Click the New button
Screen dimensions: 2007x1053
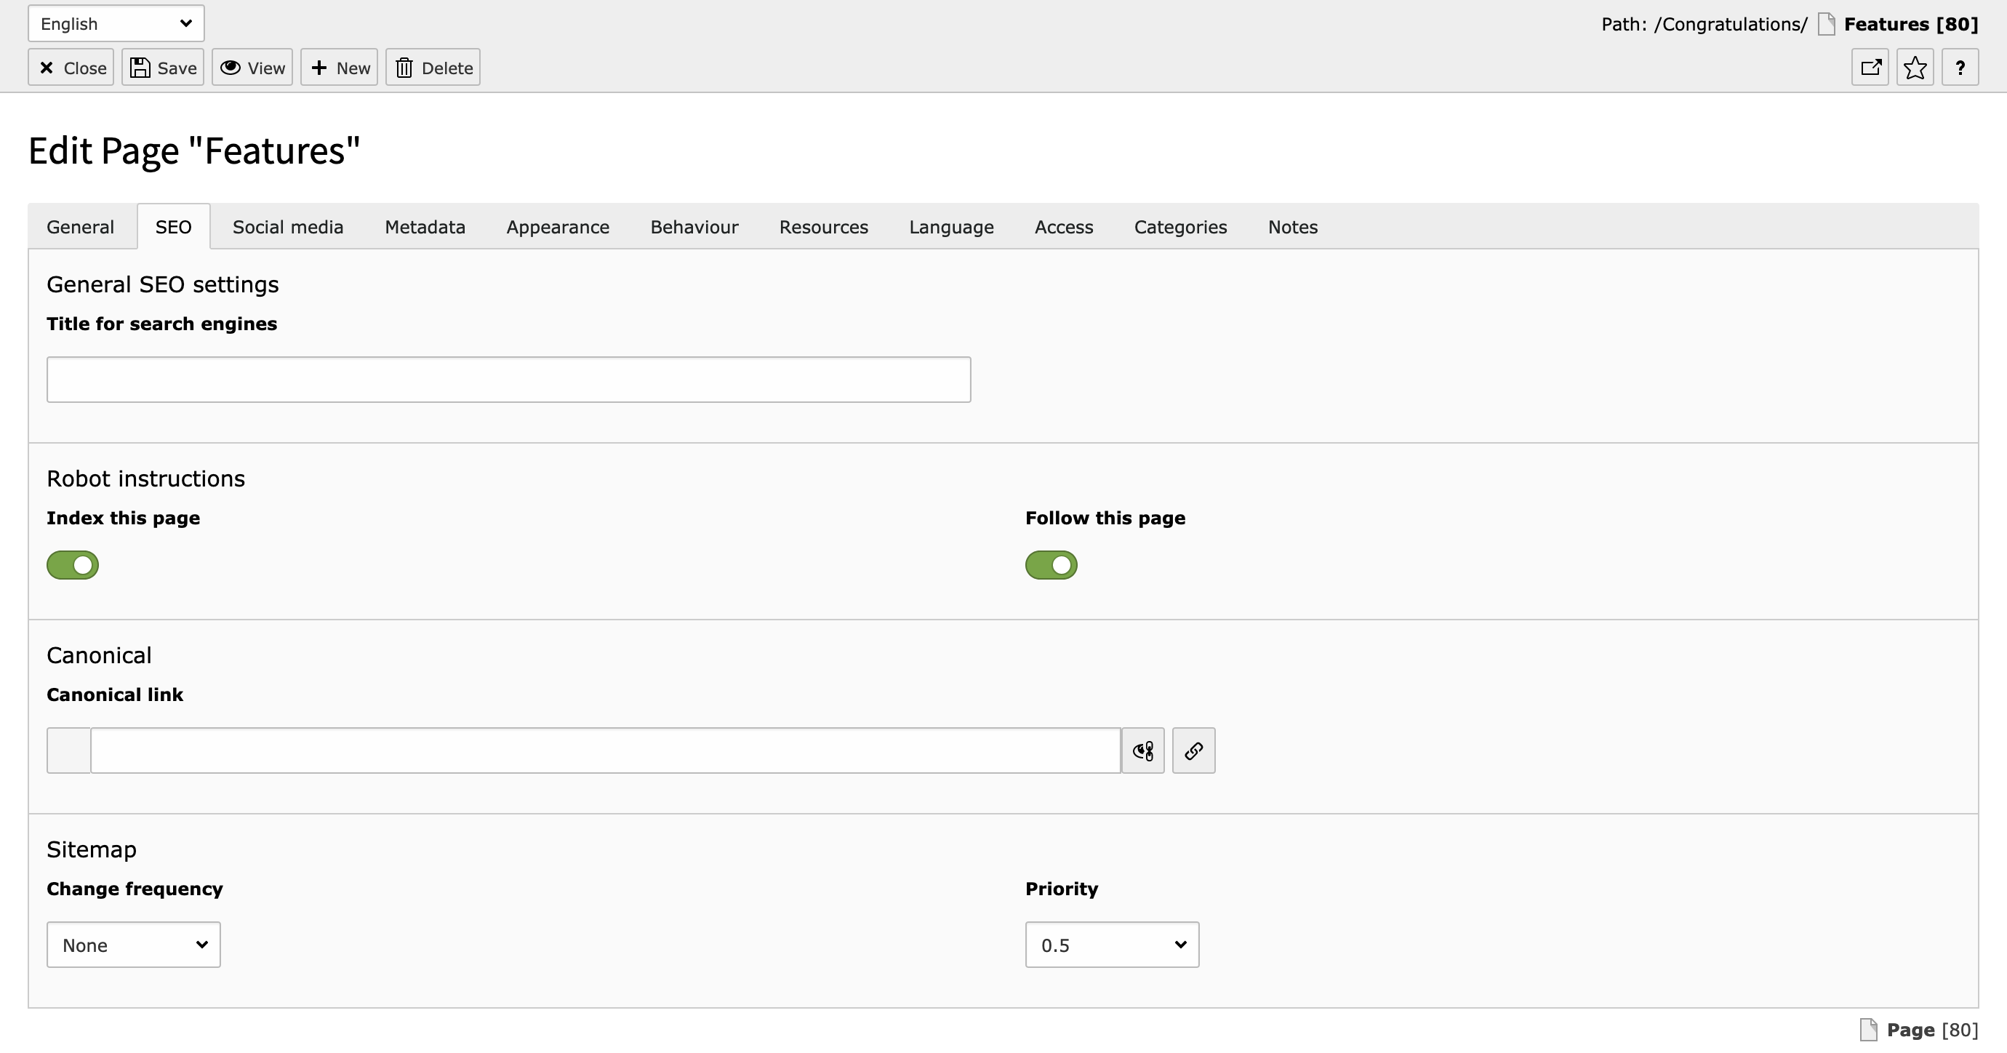[x=339, y=68]
